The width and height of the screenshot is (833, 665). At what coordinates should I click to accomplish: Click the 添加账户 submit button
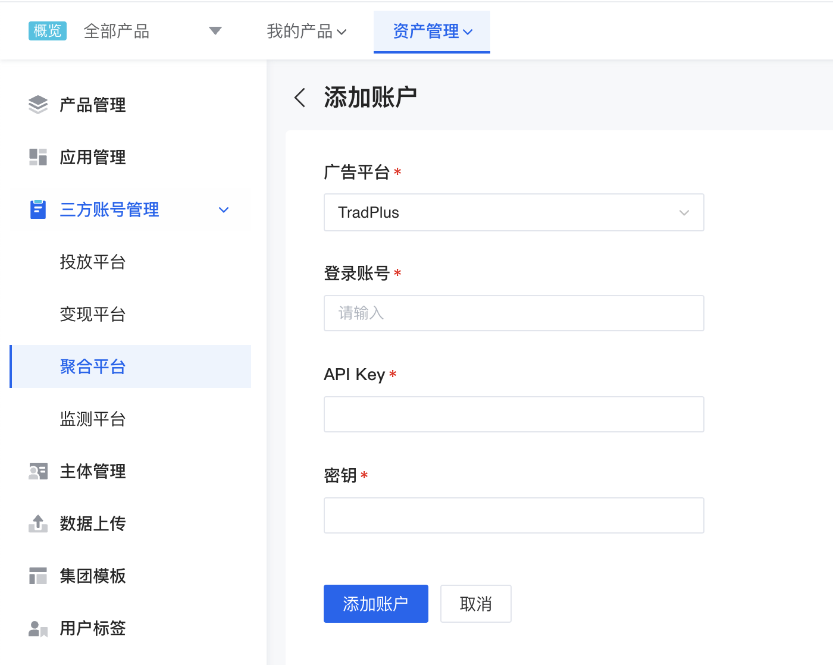pos(375,603)
